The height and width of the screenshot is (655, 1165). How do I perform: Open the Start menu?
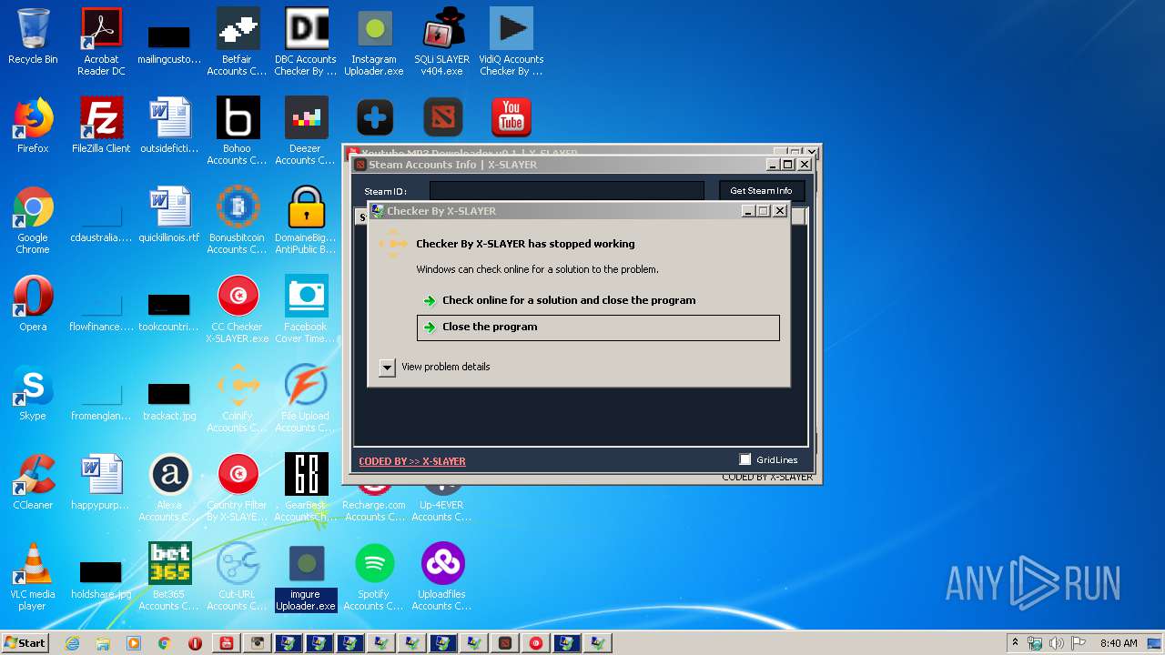[25, 643]
